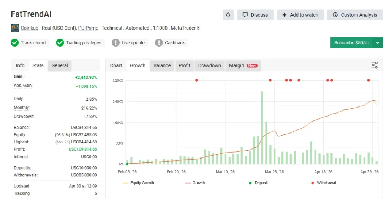389x201 pixels.
Task: Switch to the General tab
Action: (60, 65)
